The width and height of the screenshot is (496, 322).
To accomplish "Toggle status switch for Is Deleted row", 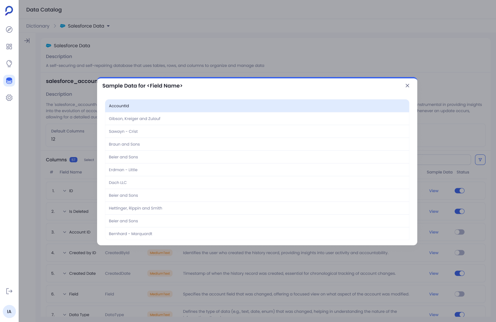I will [460, 211].
